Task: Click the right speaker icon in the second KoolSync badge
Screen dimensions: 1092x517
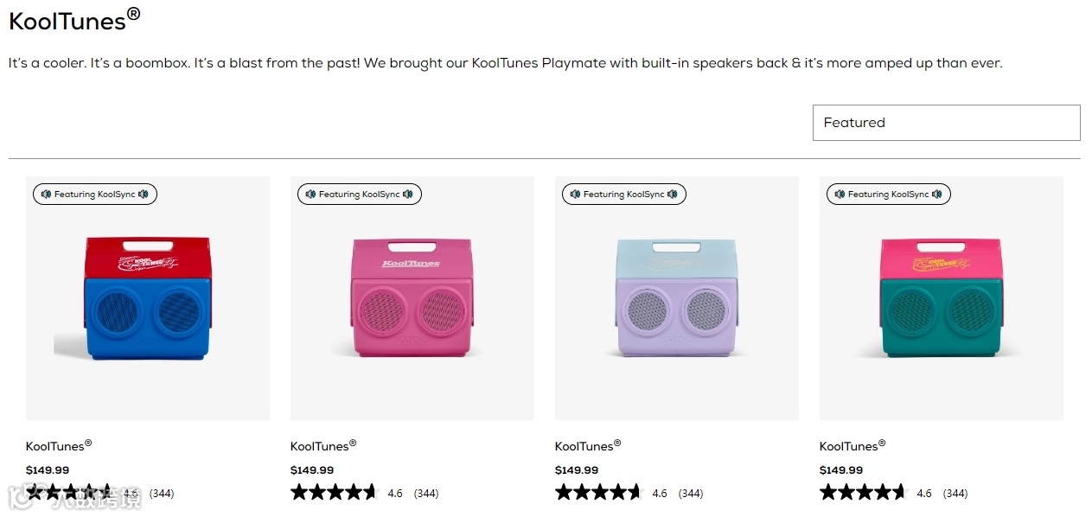Action: 408,195
